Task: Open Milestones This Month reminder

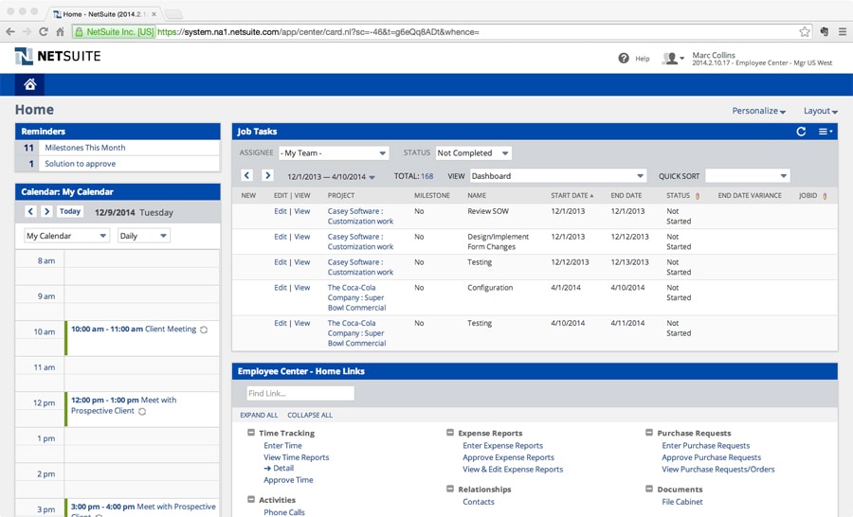Action: pos(85,148)
